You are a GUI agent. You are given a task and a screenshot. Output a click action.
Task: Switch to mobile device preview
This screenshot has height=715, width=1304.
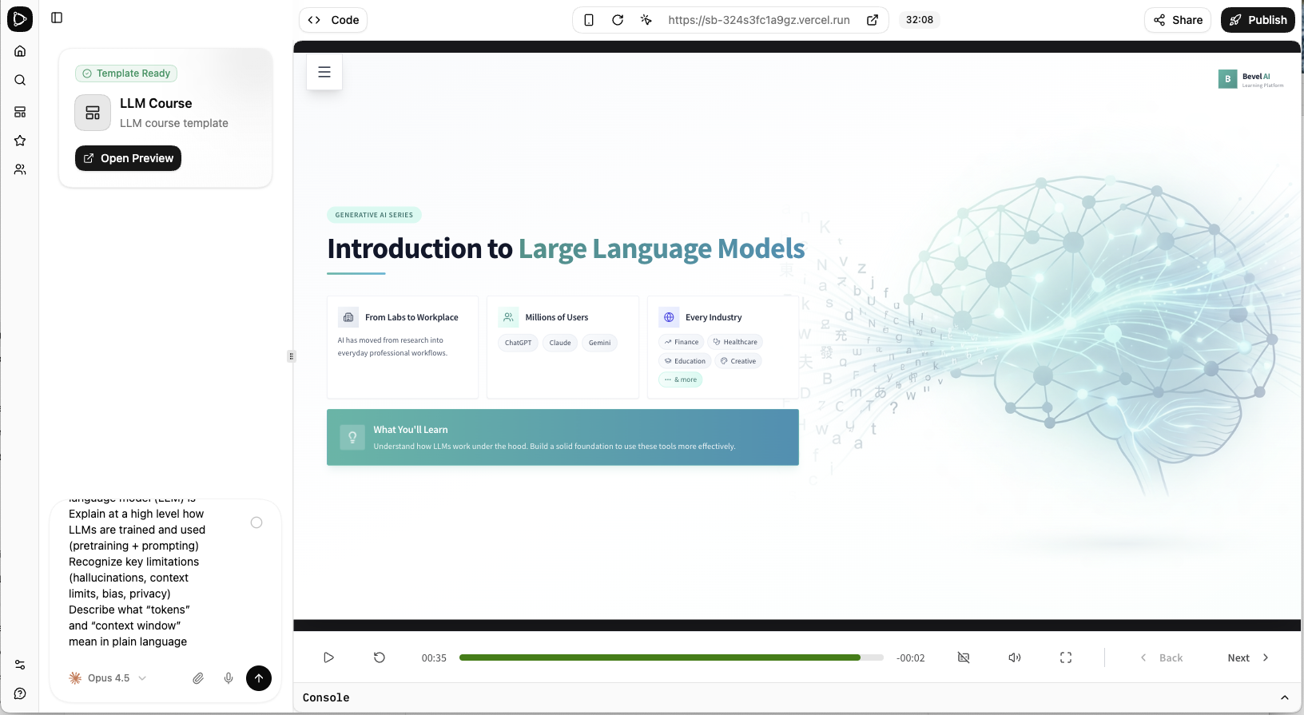(589, 20)
